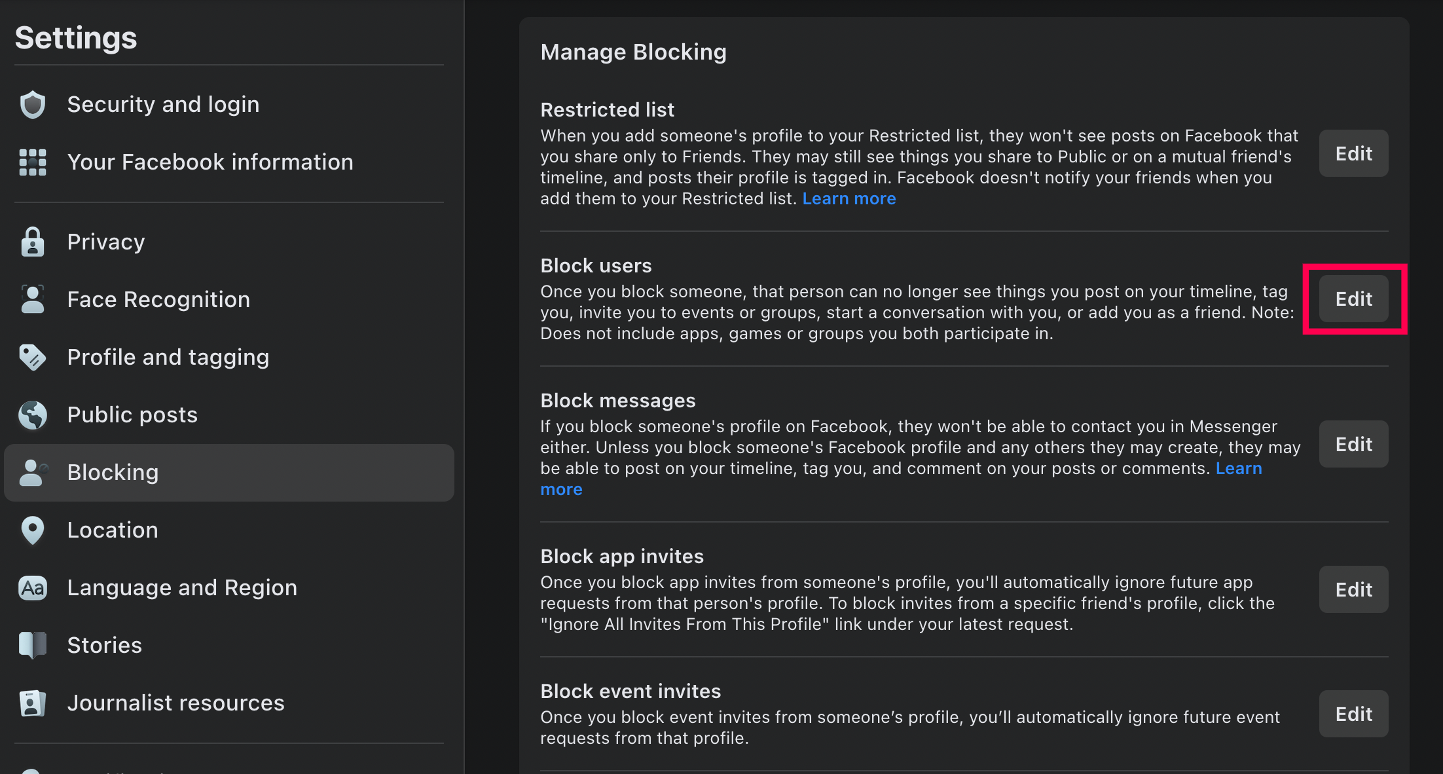Follow Learn more link in Block messages

tap(1239, 469)
